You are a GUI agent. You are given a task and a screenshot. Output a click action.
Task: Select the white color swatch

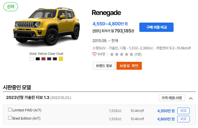[x=32, y=59]
